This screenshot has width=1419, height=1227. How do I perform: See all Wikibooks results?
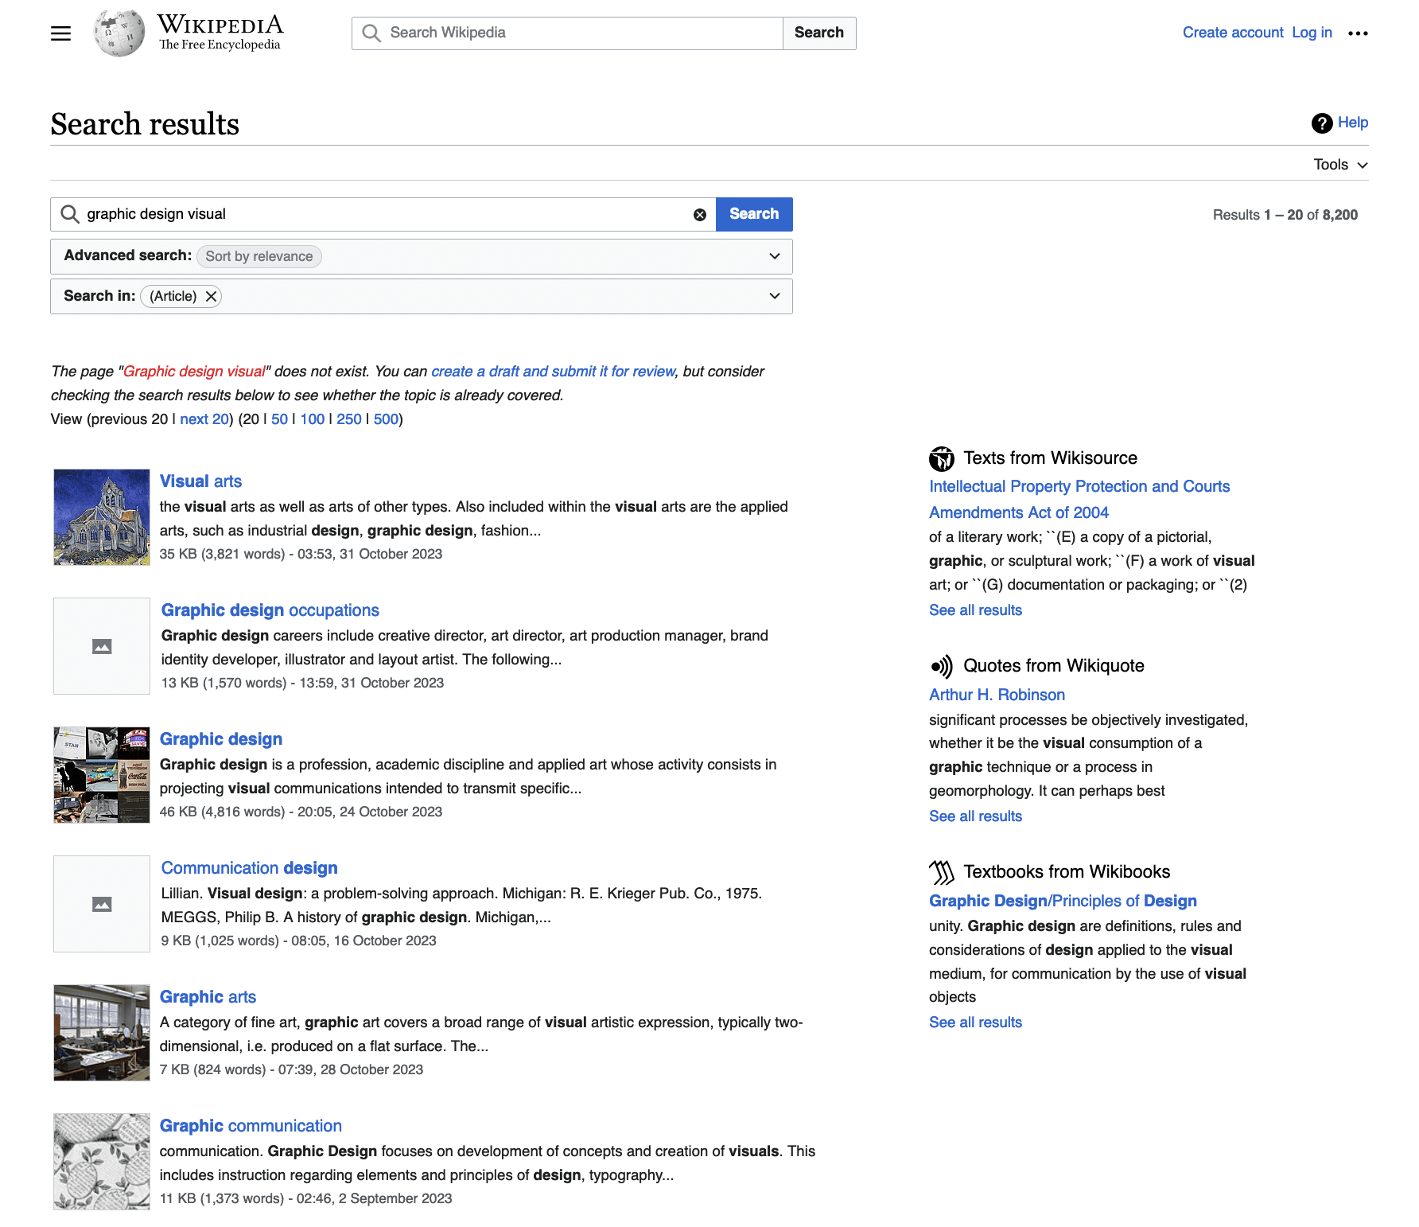(x=976, y=1022)
